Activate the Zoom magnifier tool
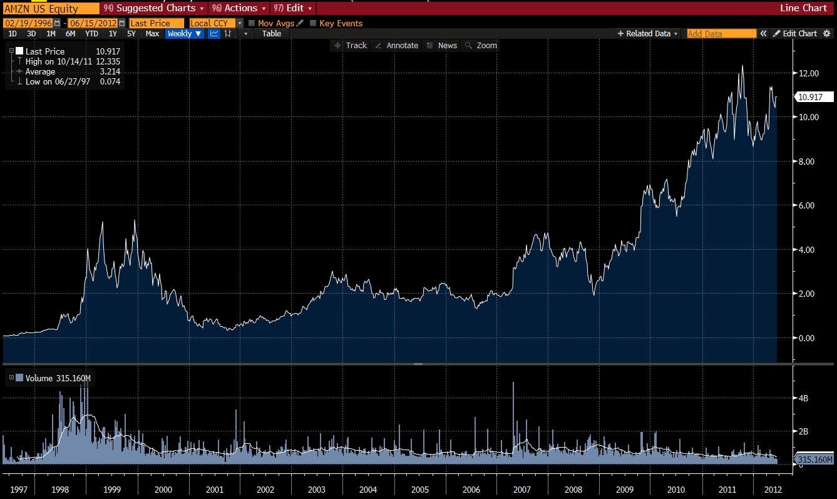Image resolution: width=837 pixels, height=499 pixels. pyautogui.click(x=480, y=45)
